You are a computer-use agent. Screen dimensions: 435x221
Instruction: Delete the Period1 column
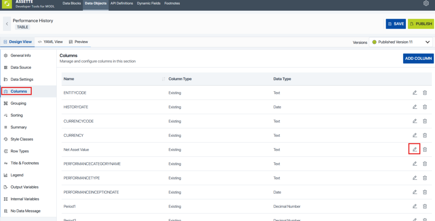(425, 206)
